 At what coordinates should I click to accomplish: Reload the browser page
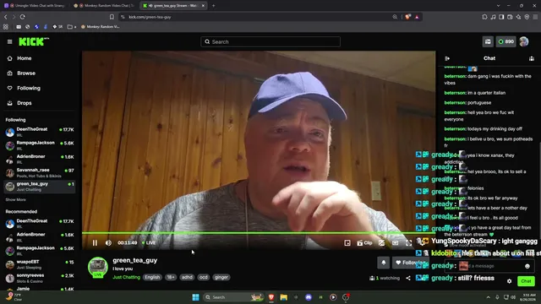pos(23,17)
